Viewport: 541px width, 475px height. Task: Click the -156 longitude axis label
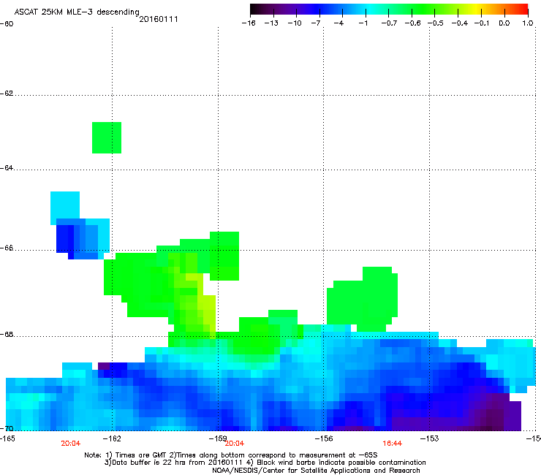(x=324, y=438)
